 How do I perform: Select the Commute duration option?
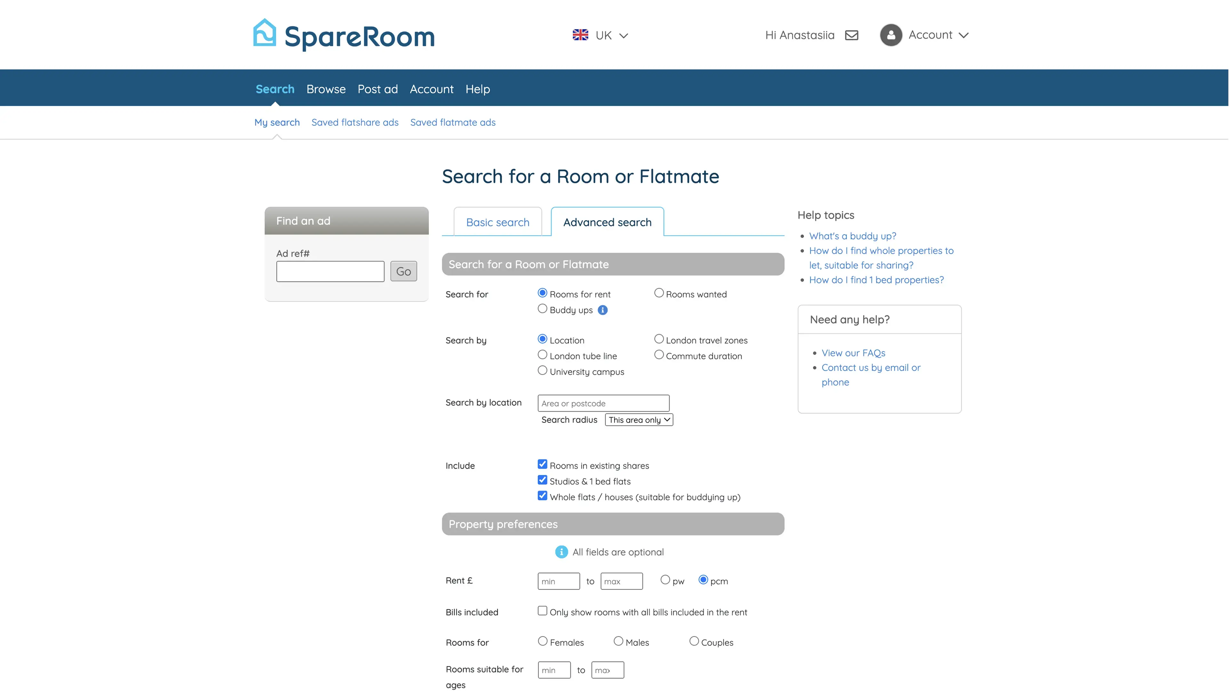659,355
